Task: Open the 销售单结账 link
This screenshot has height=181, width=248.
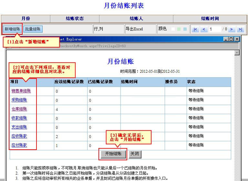Action: (21, 91)
